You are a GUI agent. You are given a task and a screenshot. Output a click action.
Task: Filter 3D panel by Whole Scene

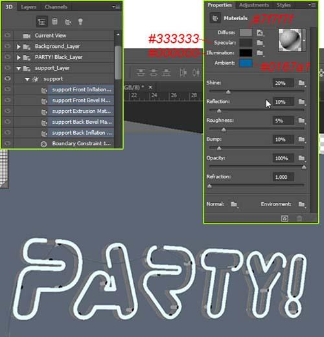41,21
